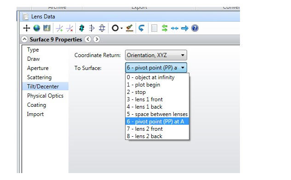Open the aperture circle icon's dropdown arrow

(121, 29)
